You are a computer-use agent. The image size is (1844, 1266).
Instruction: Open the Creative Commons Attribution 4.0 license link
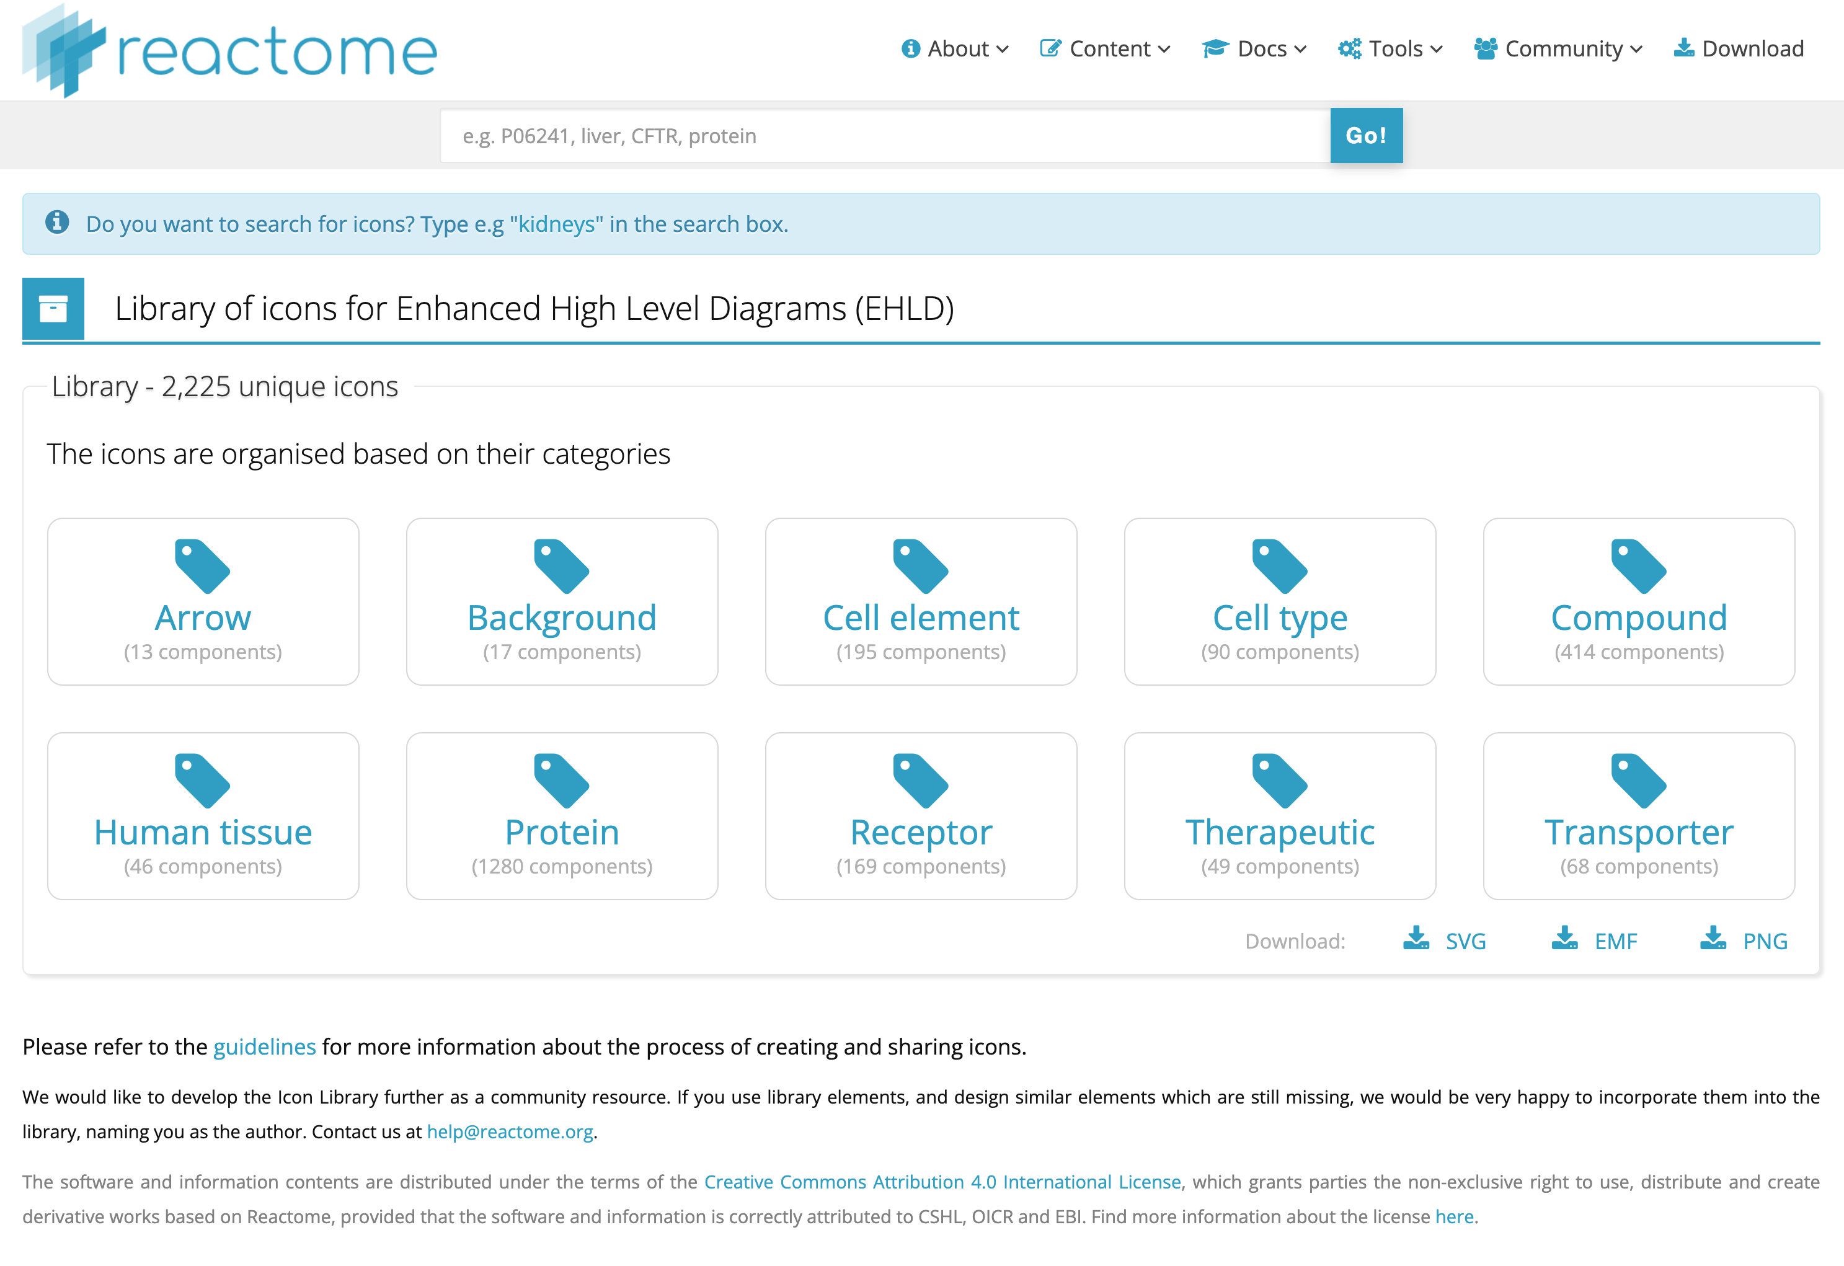point(942,1182)
